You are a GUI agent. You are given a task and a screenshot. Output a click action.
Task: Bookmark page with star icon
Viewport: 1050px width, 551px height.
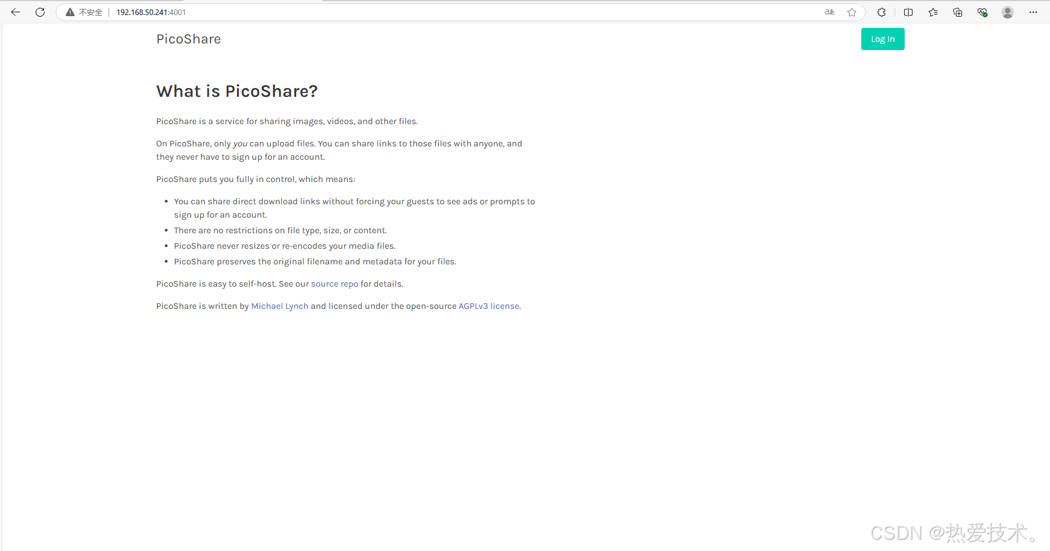(x=852, y=12)
